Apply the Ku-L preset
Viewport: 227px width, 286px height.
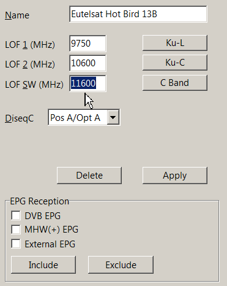click(175, 43)
